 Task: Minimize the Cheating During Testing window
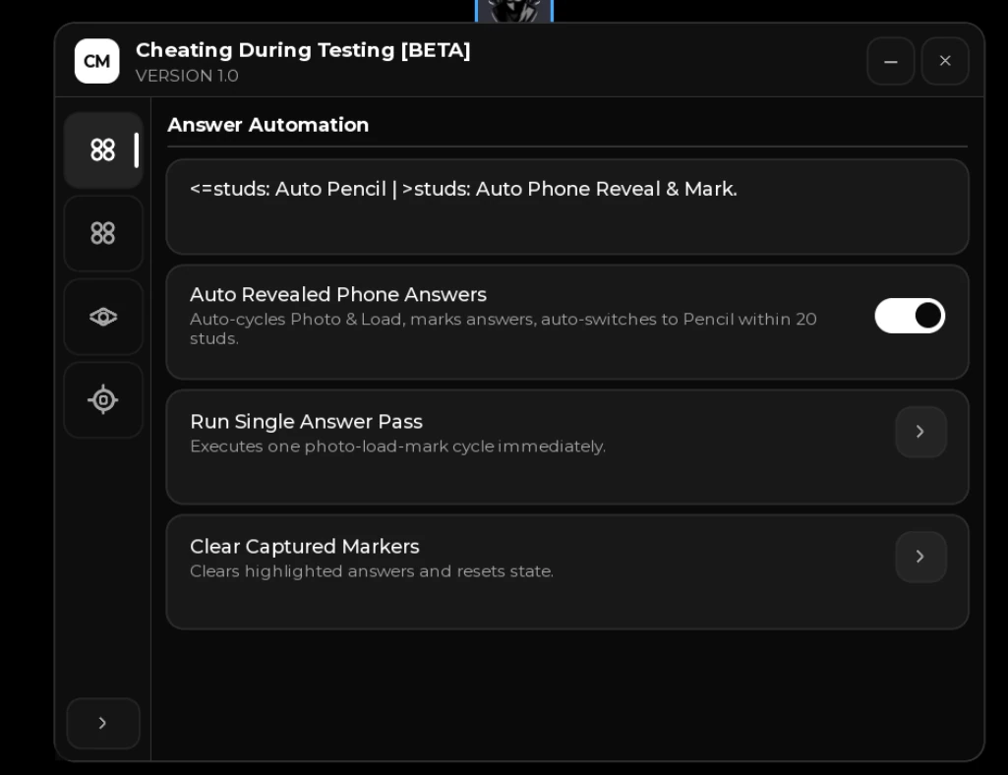890,61
